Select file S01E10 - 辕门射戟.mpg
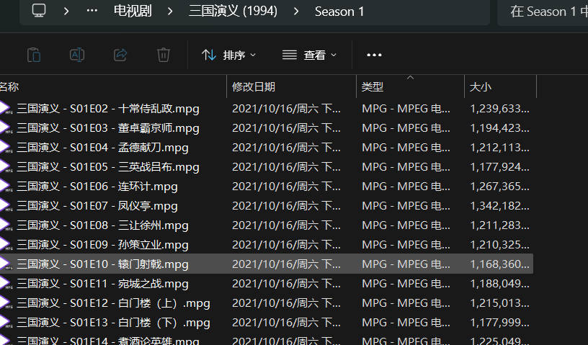The height and width of the screenshot is (345, 588). click(x=102, y=264)
